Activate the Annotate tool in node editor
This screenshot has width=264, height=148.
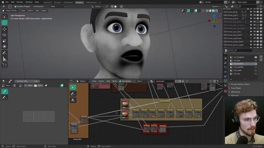(x=73, y=94)
